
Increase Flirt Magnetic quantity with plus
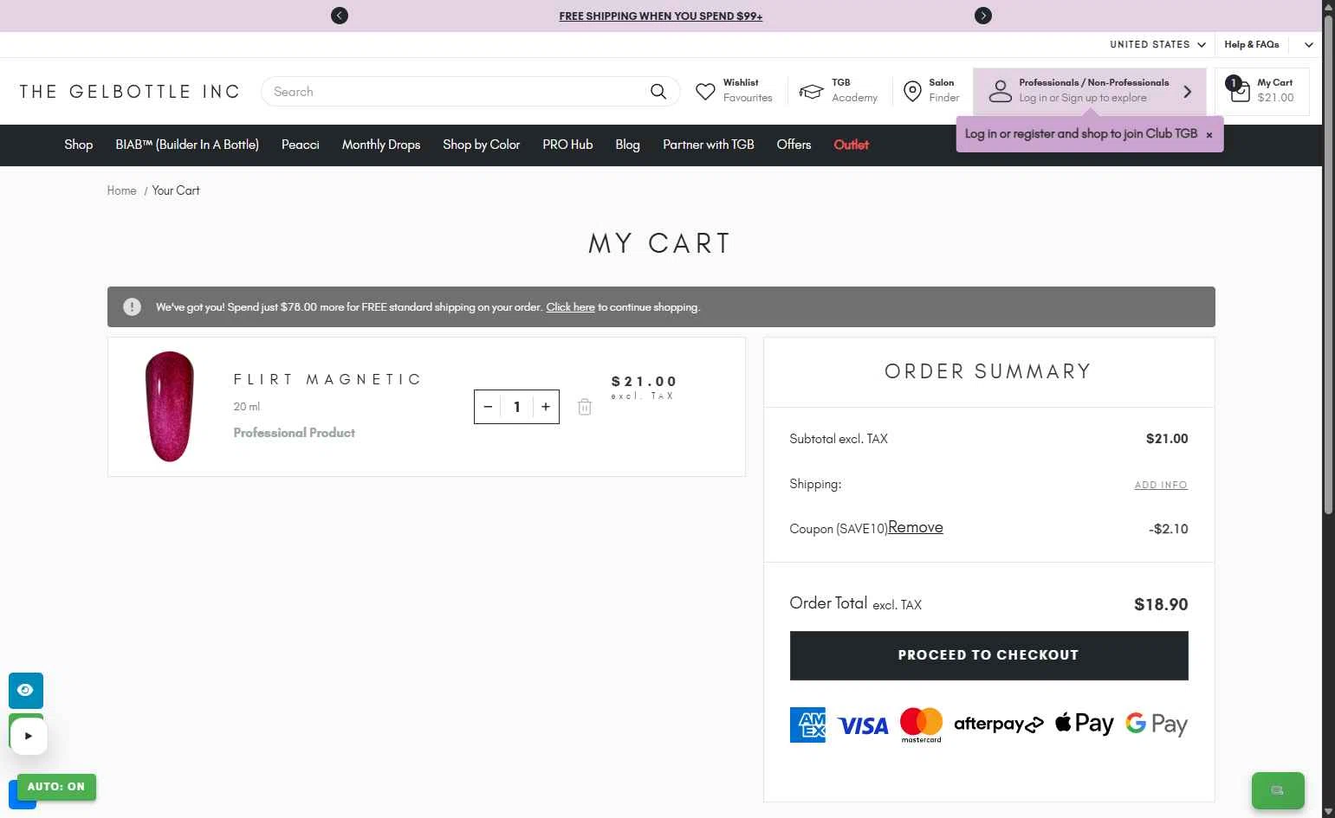(546, 407)
